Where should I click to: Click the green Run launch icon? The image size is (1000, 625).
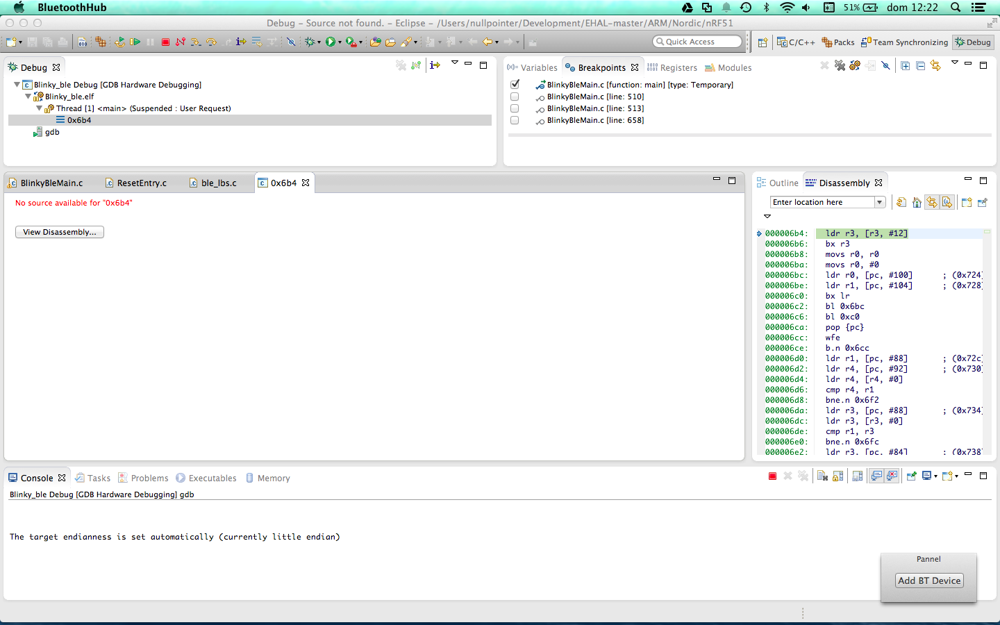tap(331, 42)
